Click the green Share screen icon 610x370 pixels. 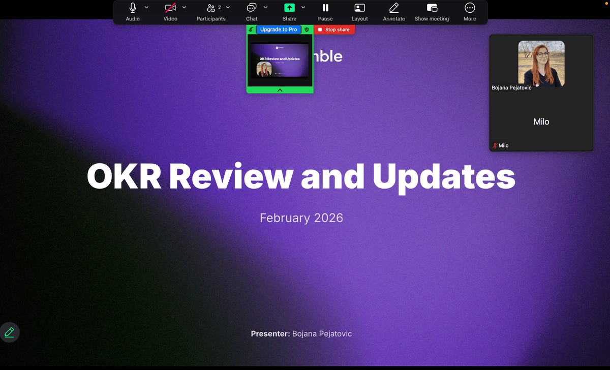[289, 8]
